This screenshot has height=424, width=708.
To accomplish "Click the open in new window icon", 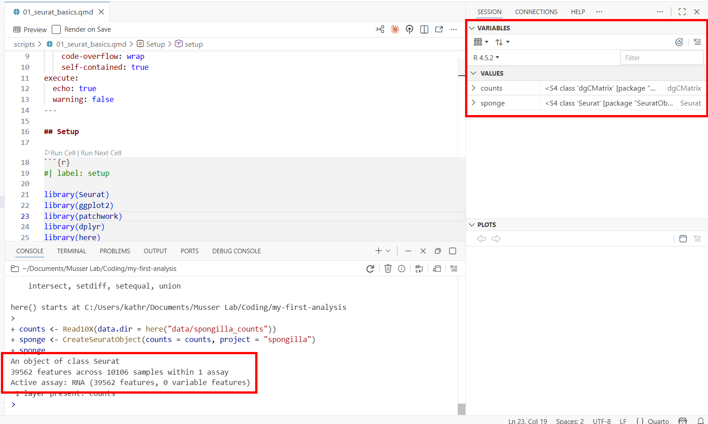I will coord(439,29).
